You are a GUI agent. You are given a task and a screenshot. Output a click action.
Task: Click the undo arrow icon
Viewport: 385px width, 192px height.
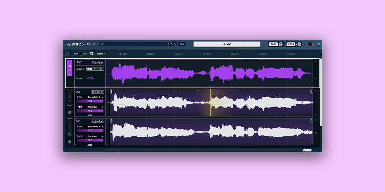(89, 44)
